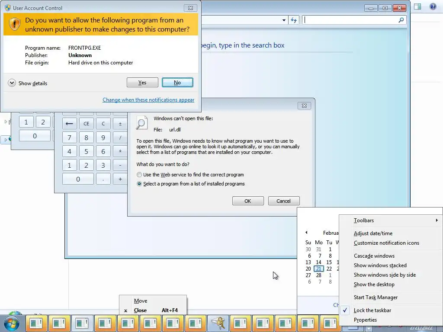The image size is (443, 332).
Task: Click the magnifier search icon in Help window
Action: pyautogui.click(x=401, y=20)
